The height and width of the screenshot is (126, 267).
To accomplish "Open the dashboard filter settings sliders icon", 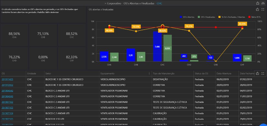I will [x=263, y=3].
